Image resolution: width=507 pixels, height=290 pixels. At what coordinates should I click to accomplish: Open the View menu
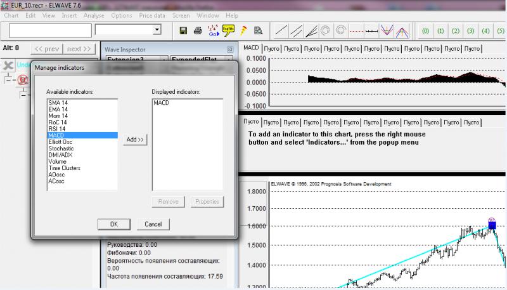click(x=49, y=15)
